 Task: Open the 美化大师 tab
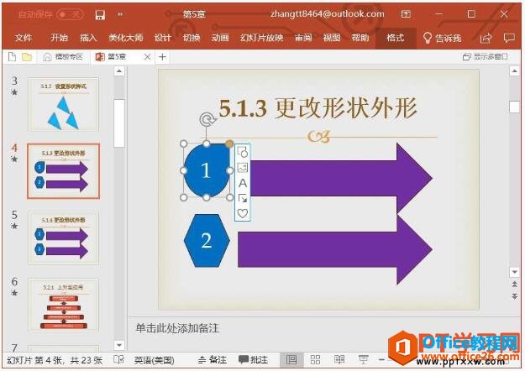point(126,38)
